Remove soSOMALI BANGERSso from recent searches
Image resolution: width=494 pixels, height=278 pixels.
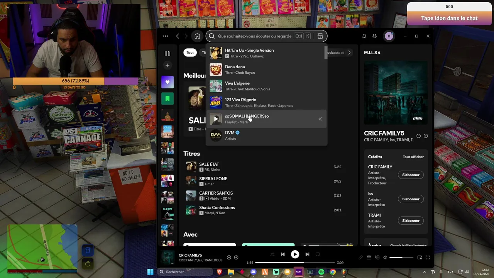click(x=320, y=119)
